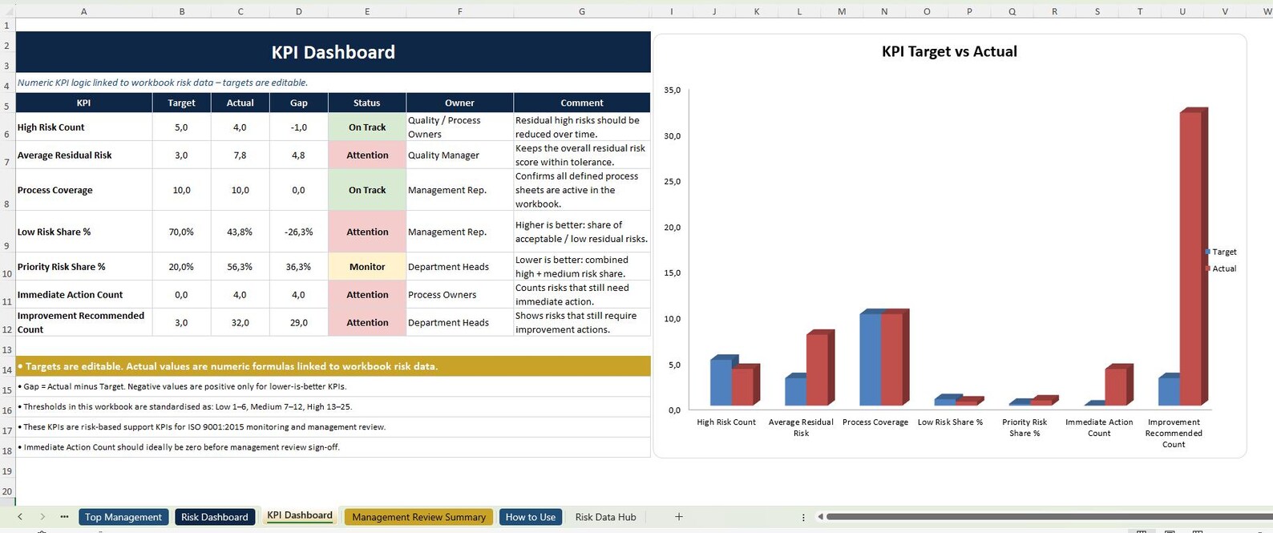Go to the previous sheet with the left arrow

[x=20, y=517]
